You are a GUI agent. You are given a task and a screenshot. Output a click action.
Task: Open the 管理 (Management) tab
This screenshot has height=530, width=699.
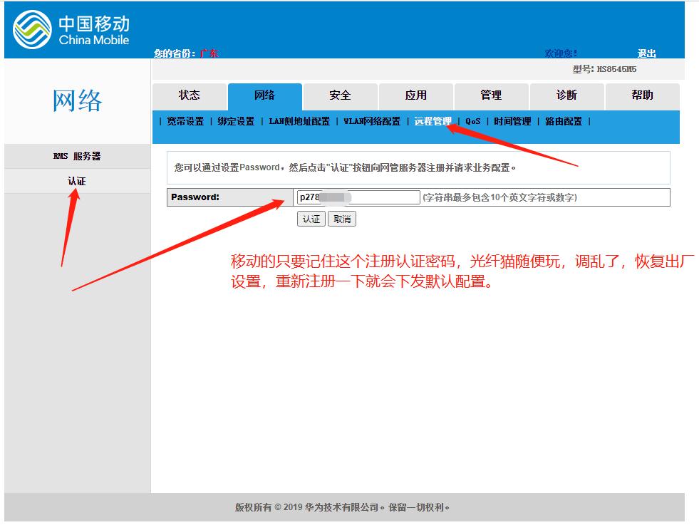pyautogui.click(x=491, y=95)
